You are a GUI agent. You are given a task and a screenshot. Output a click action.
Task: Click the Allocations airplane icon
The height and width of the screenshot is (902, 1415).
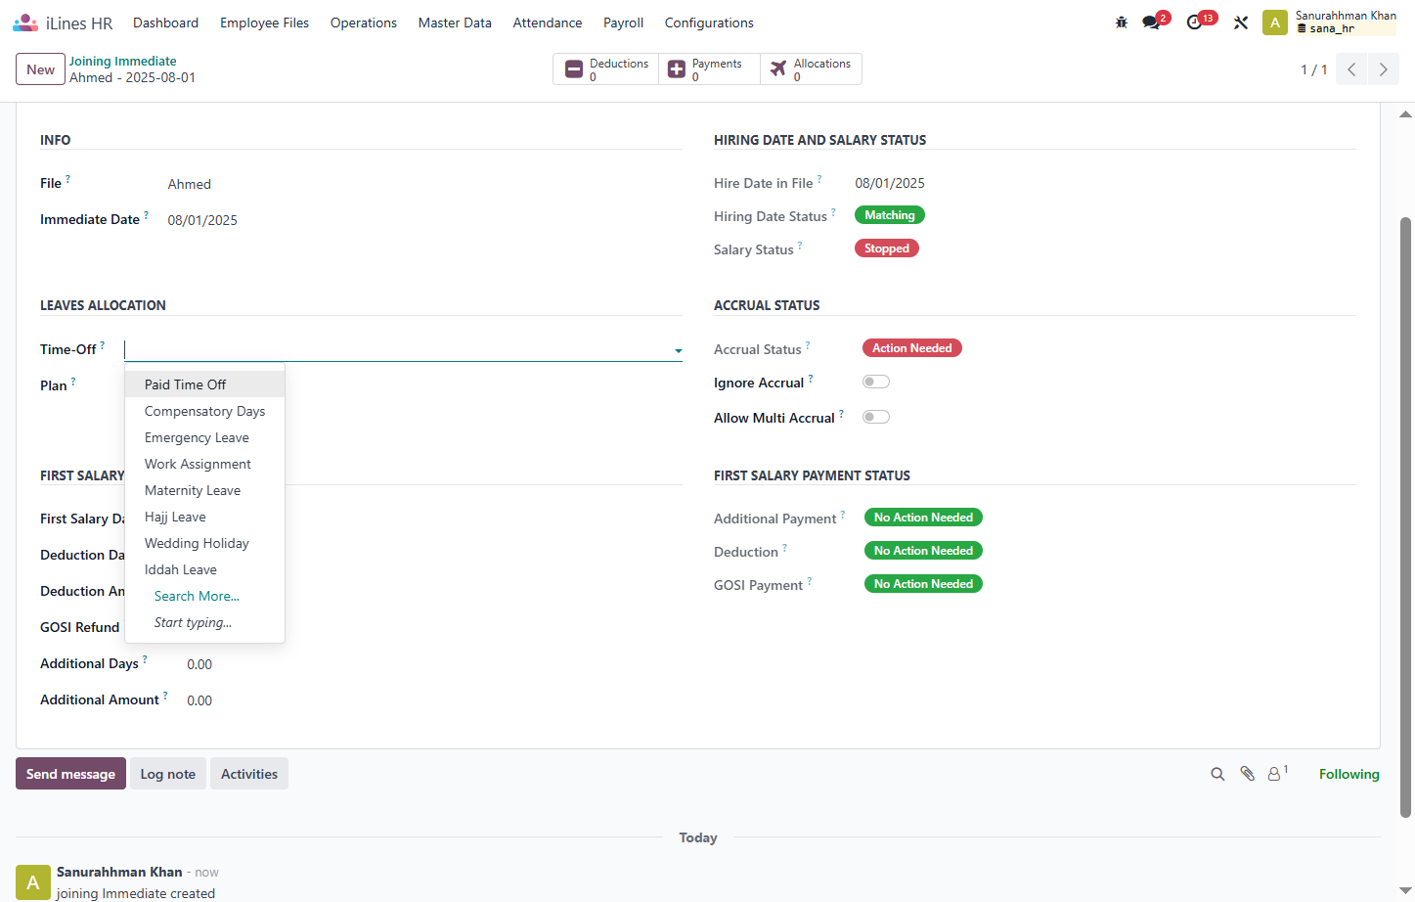[x=778, y=69]
